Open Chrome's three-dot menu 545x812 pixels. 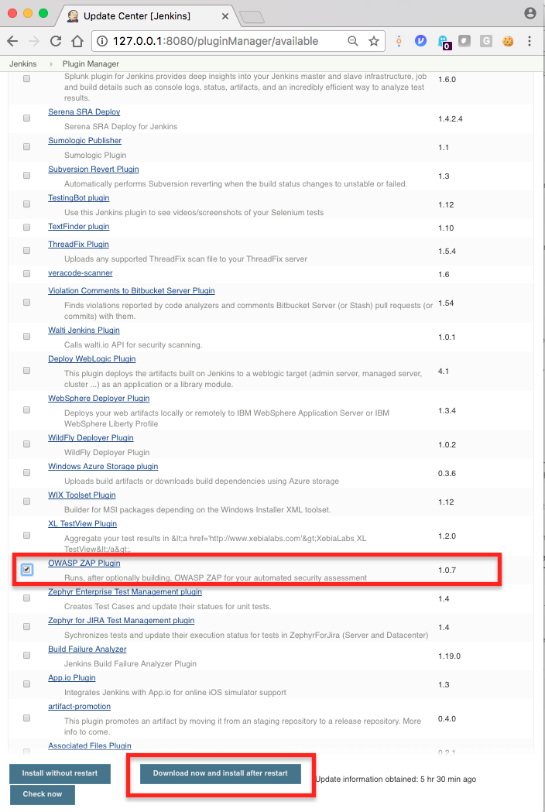pos(530,41)
